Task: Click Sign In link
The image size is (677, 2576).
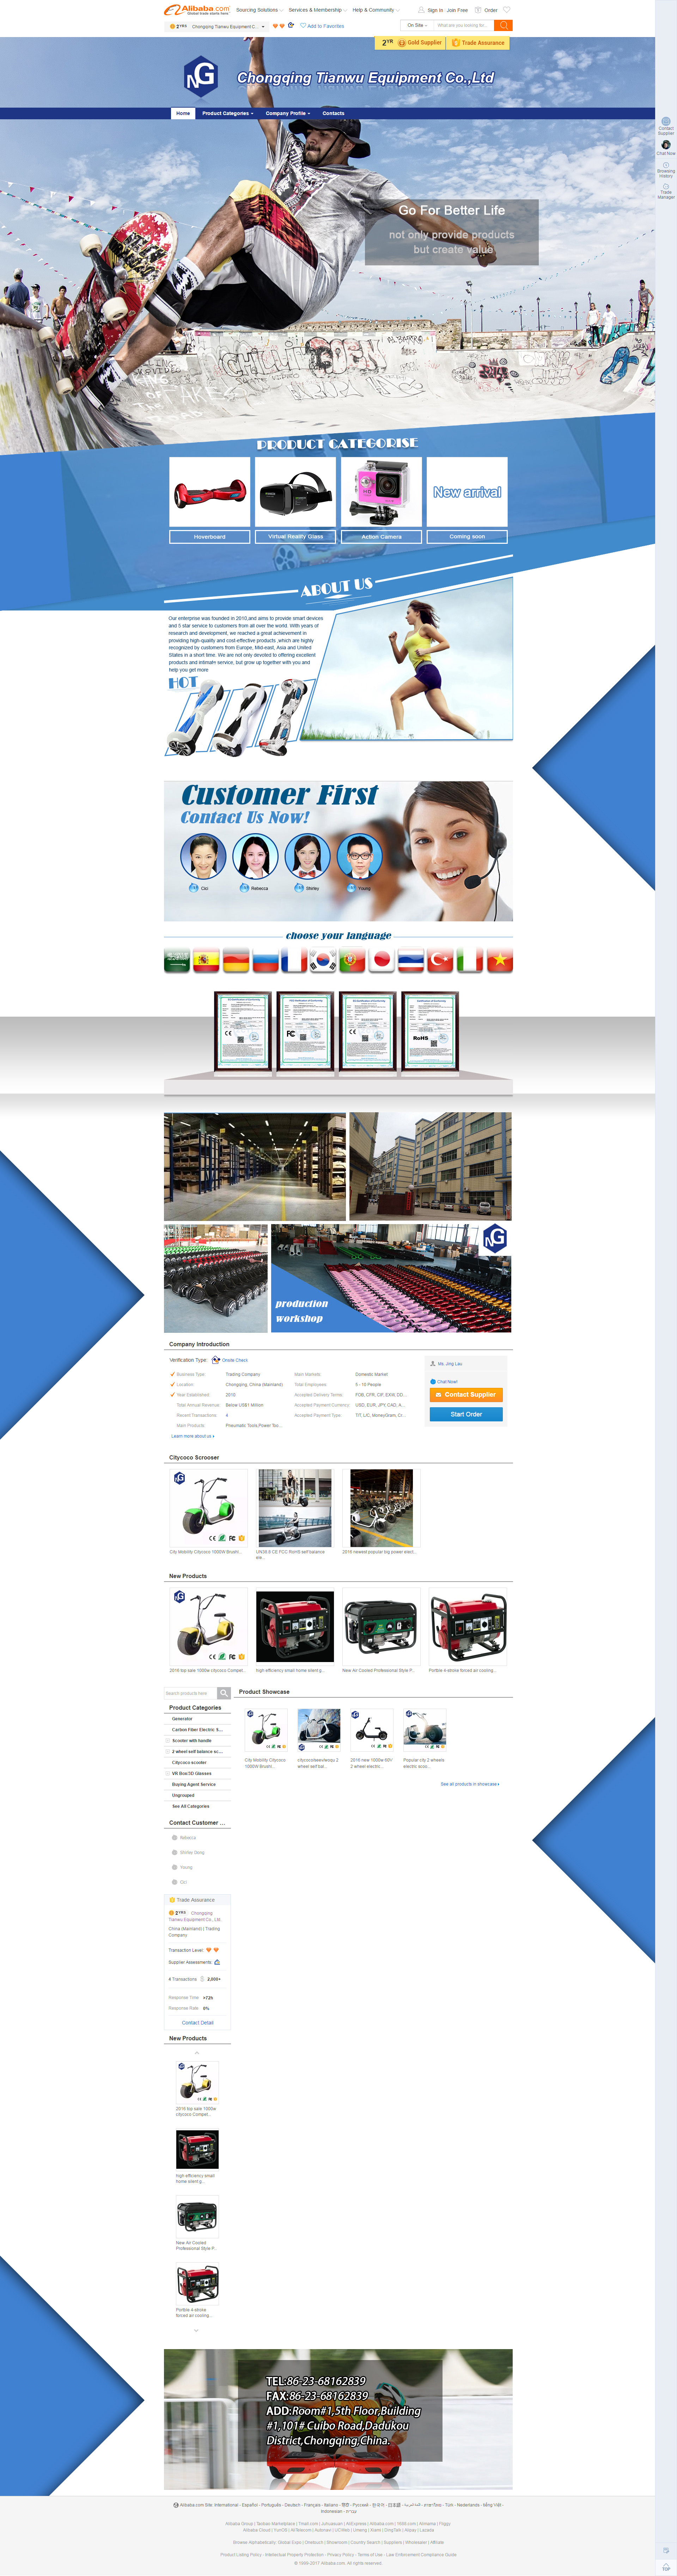Action: (x=435, y=10)
